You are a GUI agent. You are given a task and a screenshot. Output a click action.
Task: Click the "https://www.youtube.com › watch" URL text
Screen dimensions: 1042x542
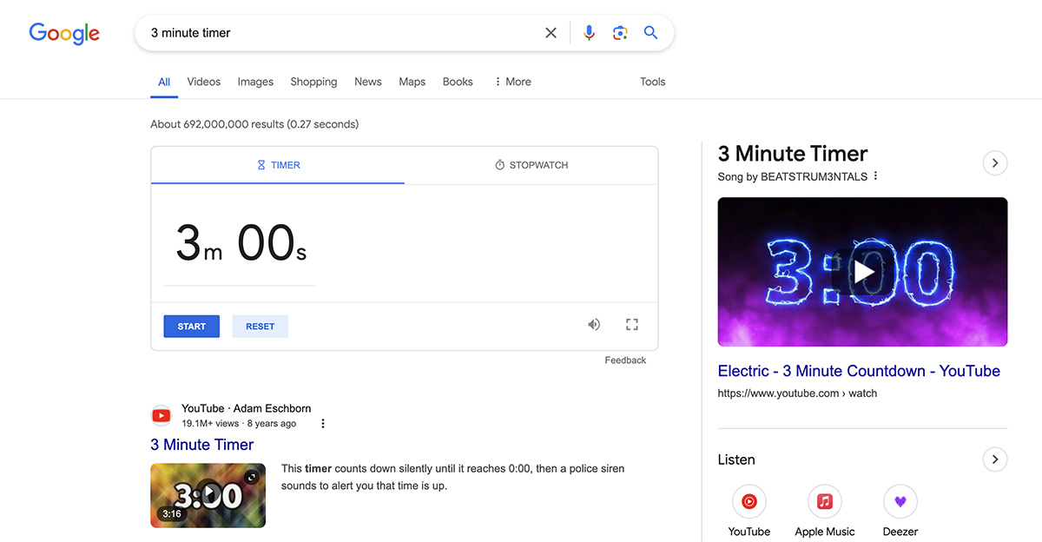797,393
